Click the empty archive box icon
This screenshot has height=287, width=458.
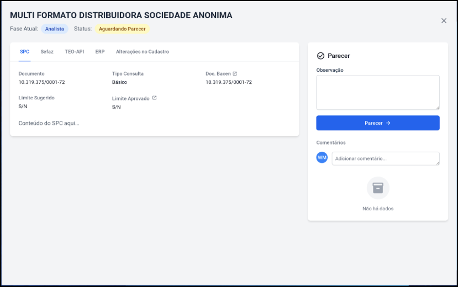[x=378, y=188]
